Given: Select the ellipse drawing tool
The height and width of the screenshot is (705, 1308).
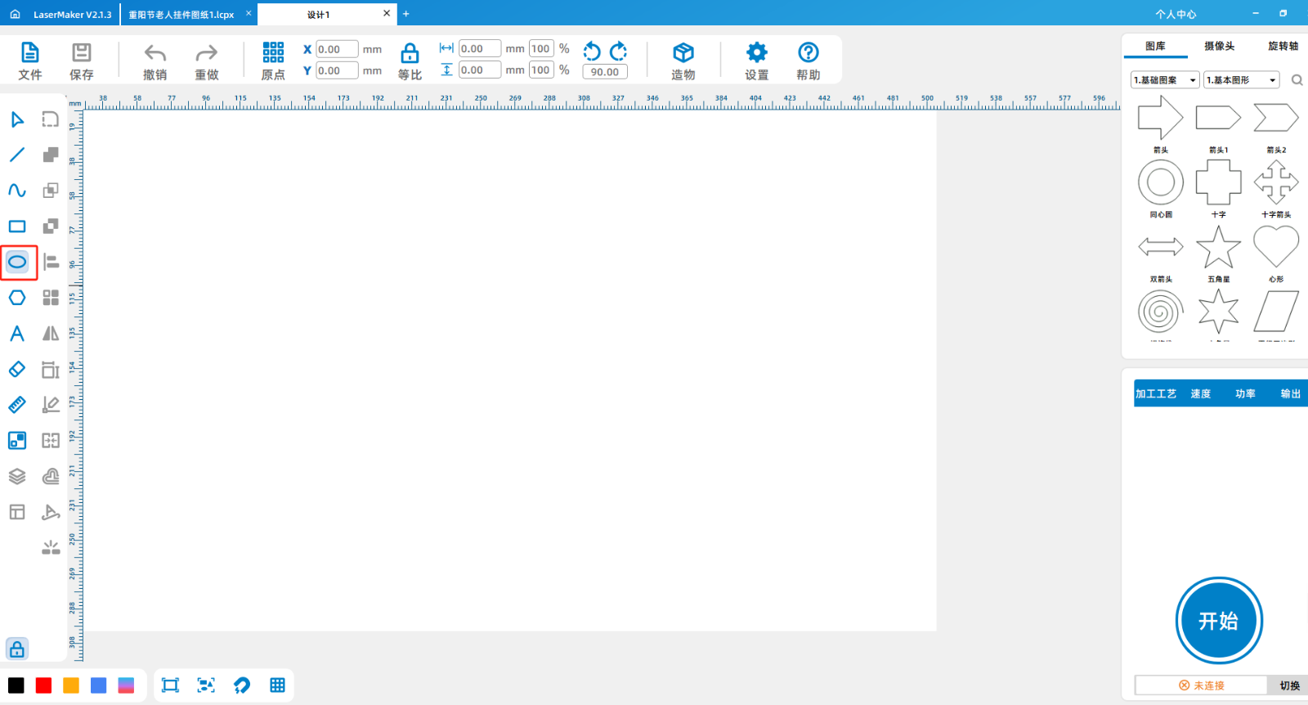Looking at the screenshot, I should pyautogui.click(x=17, y=263).
